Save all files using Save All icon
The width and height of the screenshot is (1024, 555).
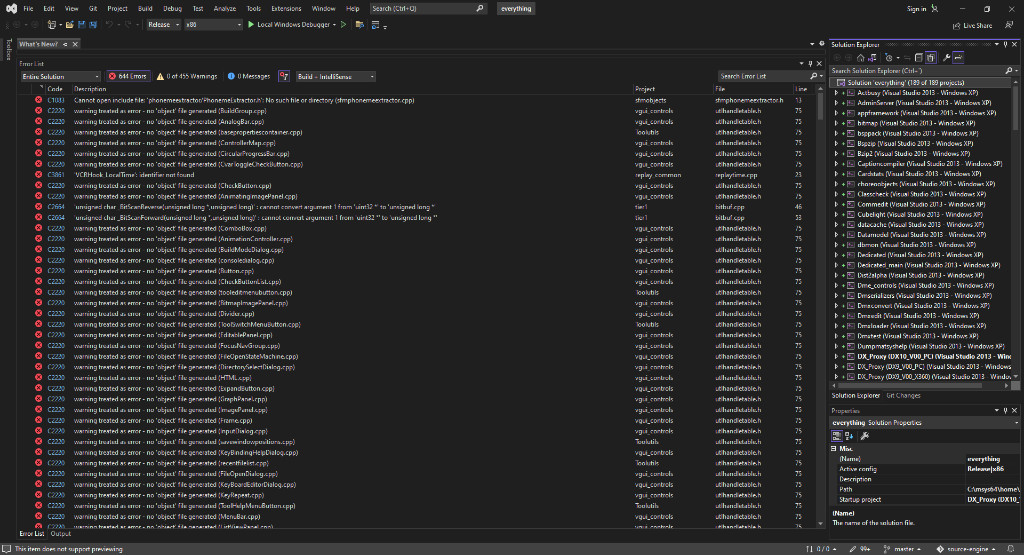click(x=93, y=25)
